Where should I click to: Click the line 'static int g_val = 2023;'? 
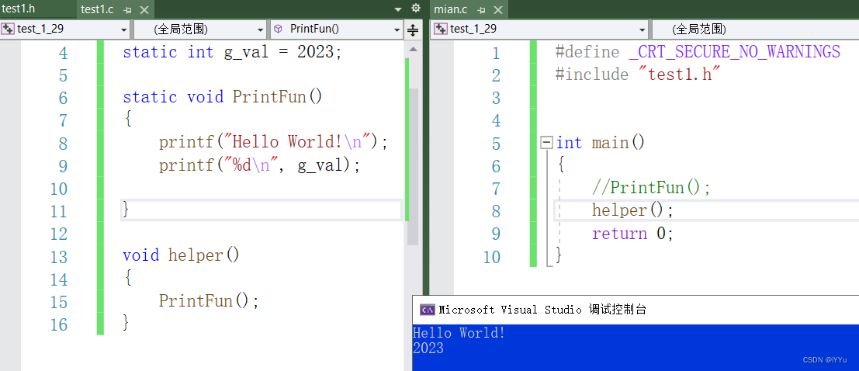pyautogui.click(x=232, y=52)
